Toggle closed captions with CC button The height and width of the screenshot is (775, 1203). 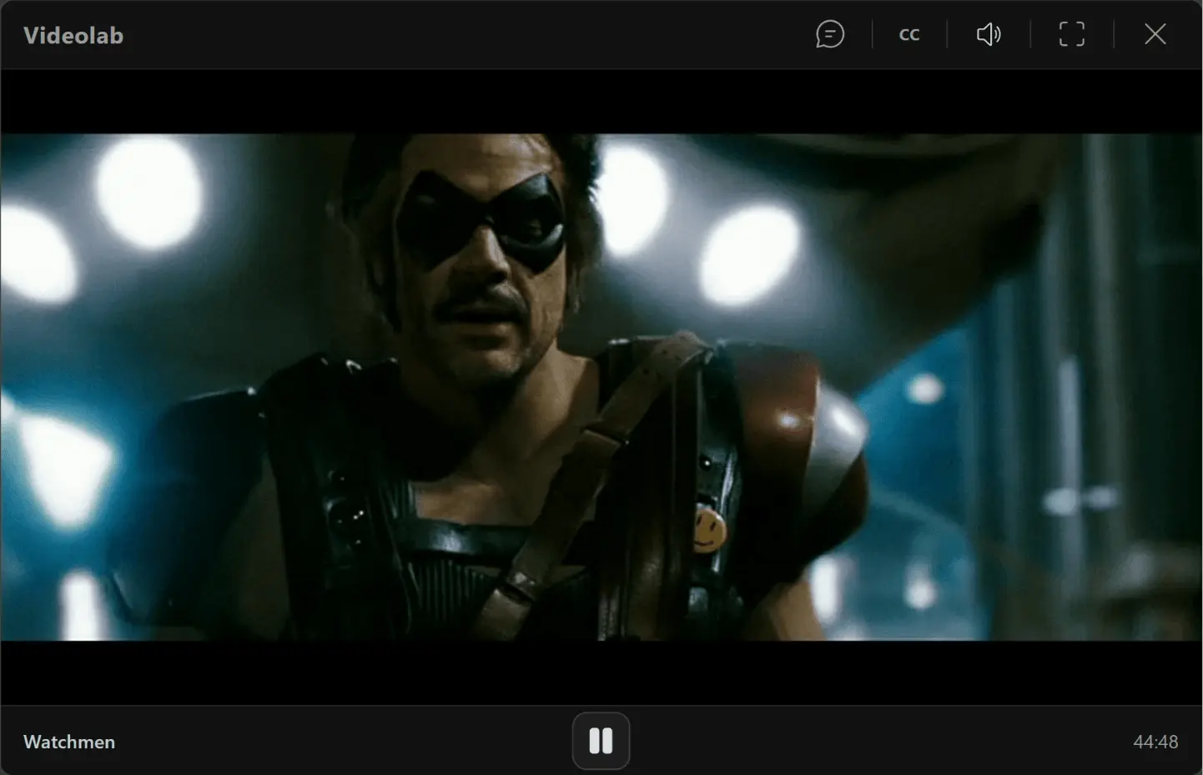click(x=909, y=34)
